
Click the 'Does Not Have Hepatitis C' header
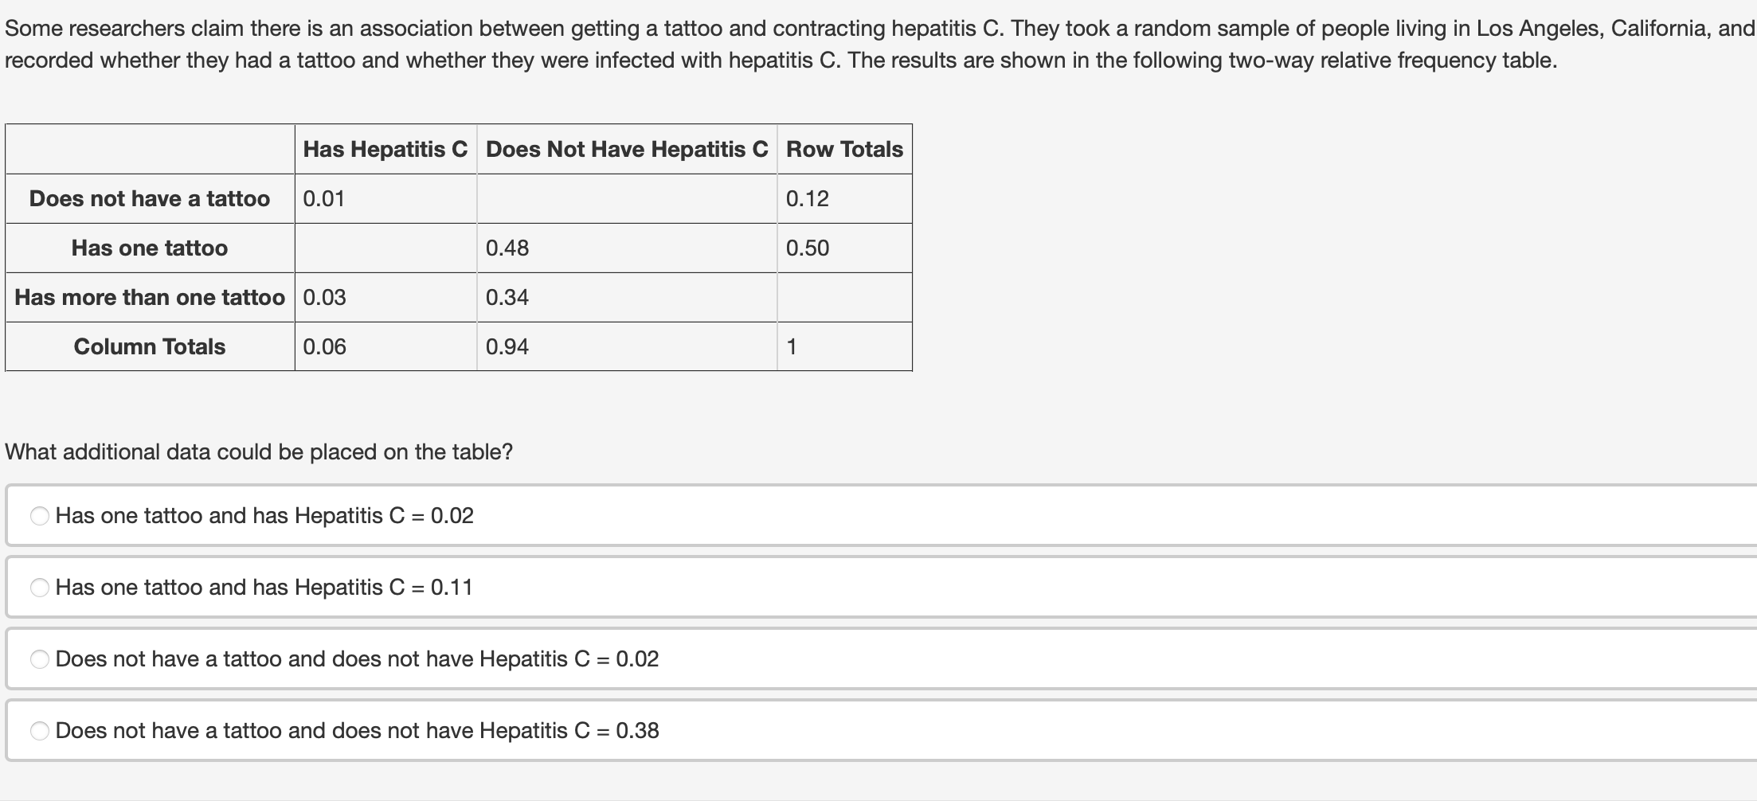(627, 150)
